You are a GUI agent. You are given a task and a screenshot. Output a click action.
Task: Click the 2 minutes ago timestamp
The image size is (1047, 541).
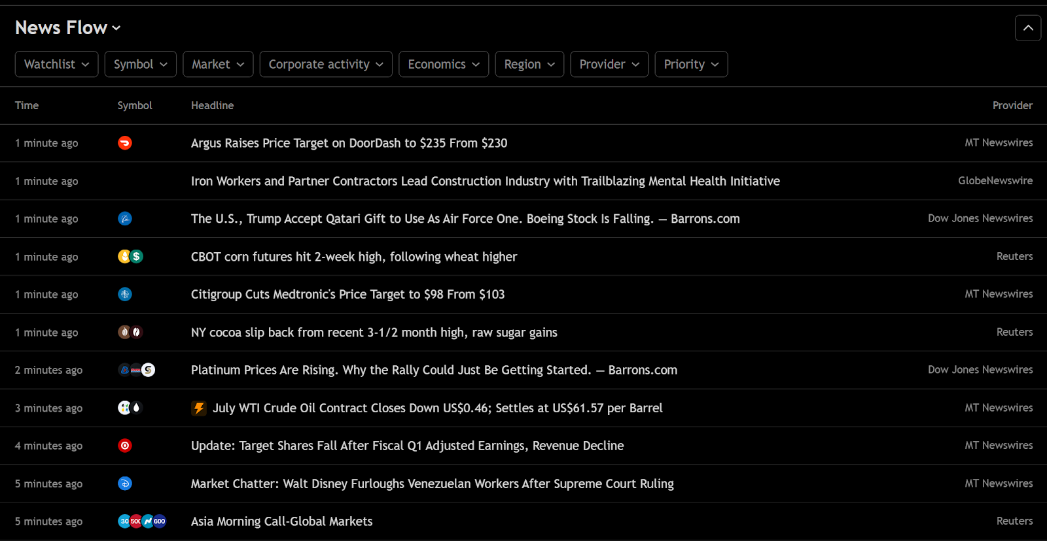pos(49,370)
